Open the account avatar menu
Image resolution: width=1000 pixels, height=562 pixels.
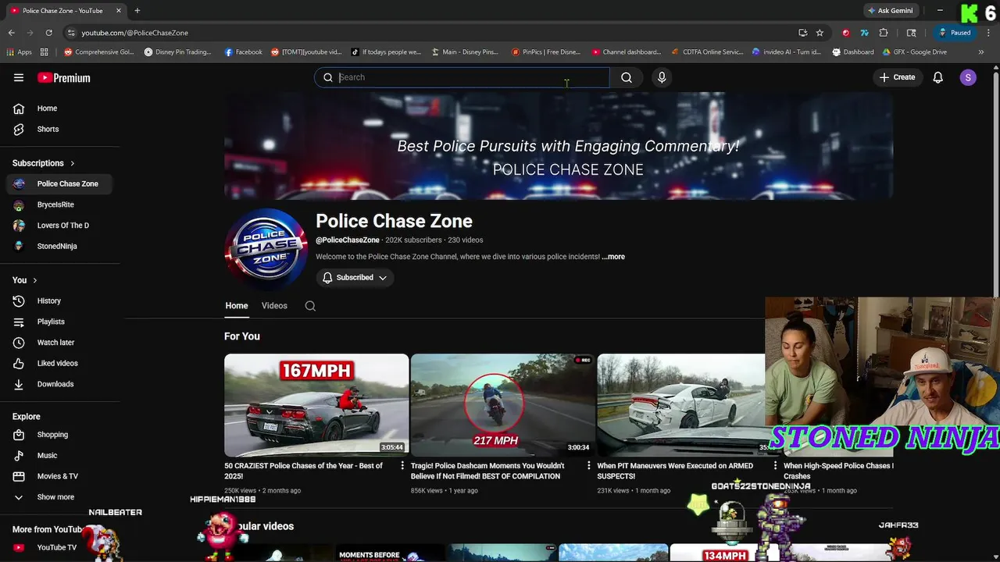coord(968,77)
